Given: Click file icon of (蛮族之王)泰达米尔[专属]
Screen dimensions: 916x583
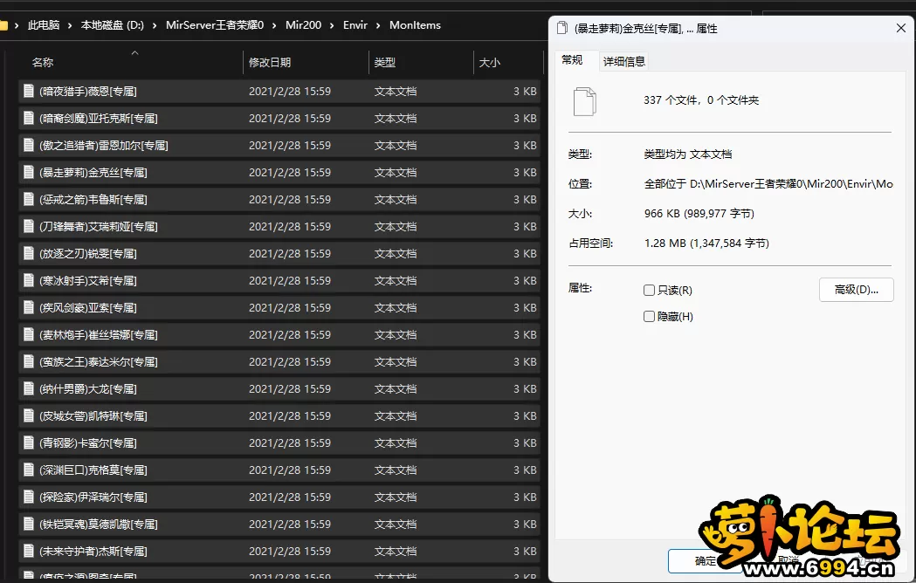Looking at the screenshot, I should (x=28, y=361).
